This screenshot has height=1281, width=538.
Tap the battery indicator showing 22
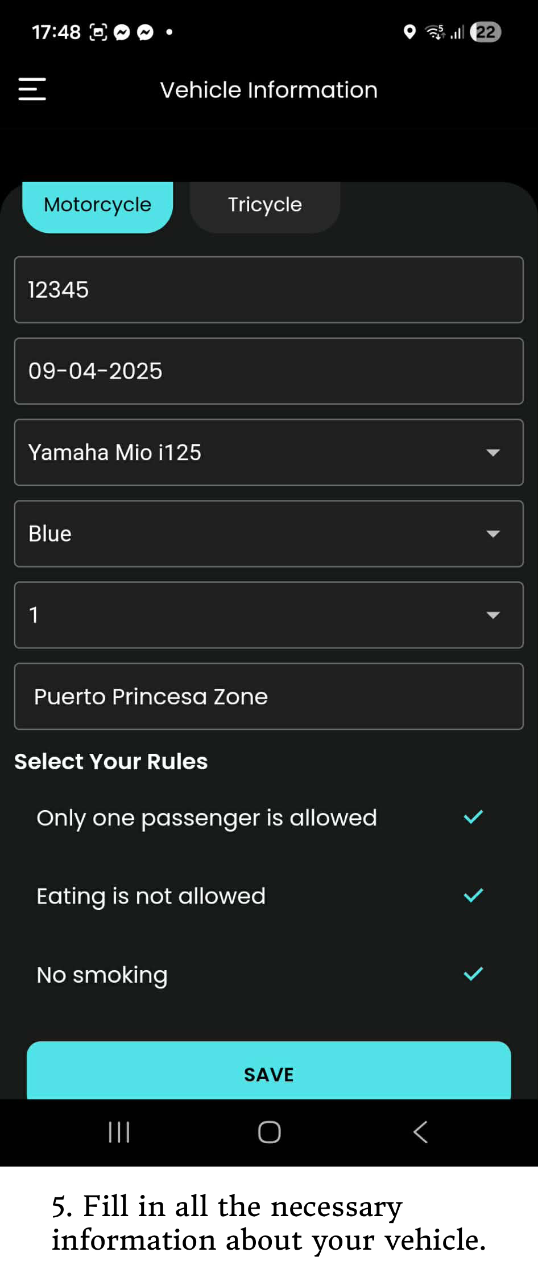coord(485,32)
